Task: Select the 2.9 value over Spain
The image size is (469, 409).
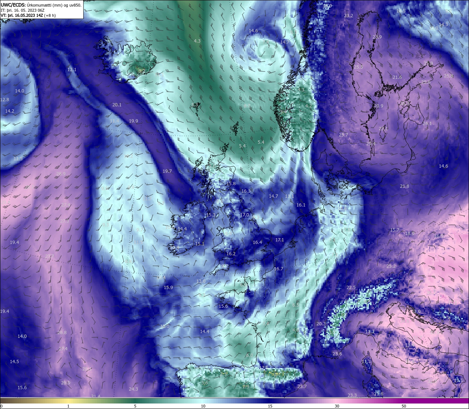Action: (246, 387)
